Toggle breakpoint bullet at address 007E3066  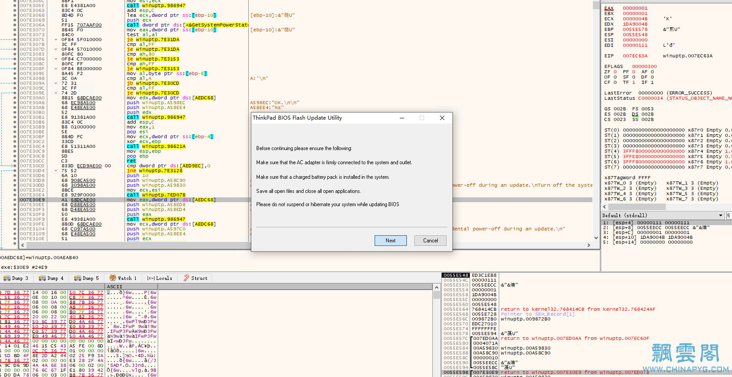tap(15, 15)
